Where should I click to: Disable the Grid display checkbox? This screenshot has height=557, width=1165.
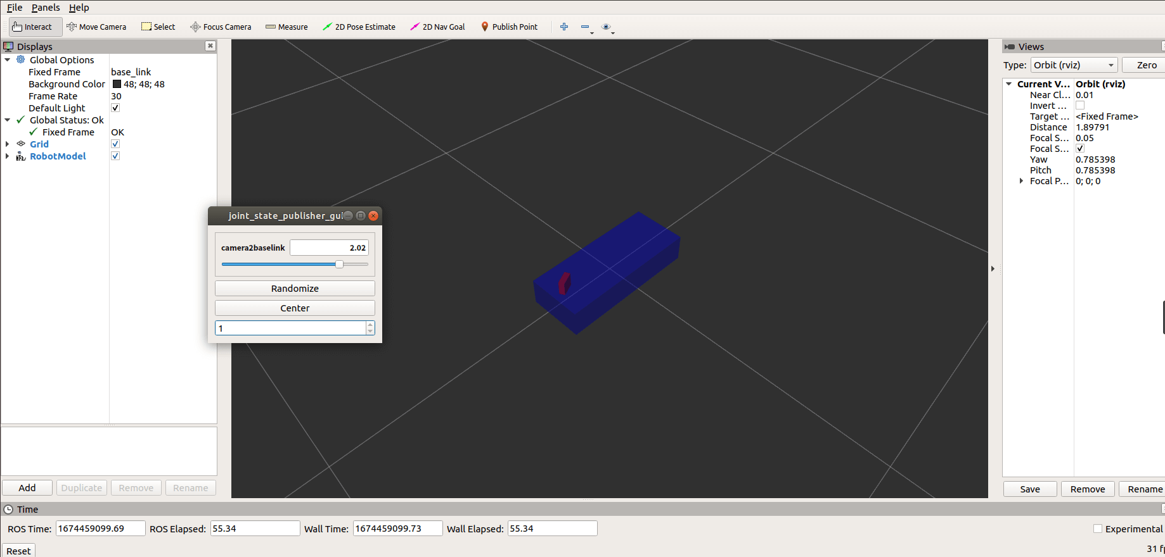115,144
